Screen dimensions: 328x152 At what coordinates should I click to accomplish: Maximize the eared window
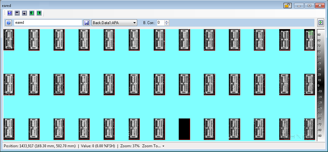pyautogui.click(x=309, y=5)
